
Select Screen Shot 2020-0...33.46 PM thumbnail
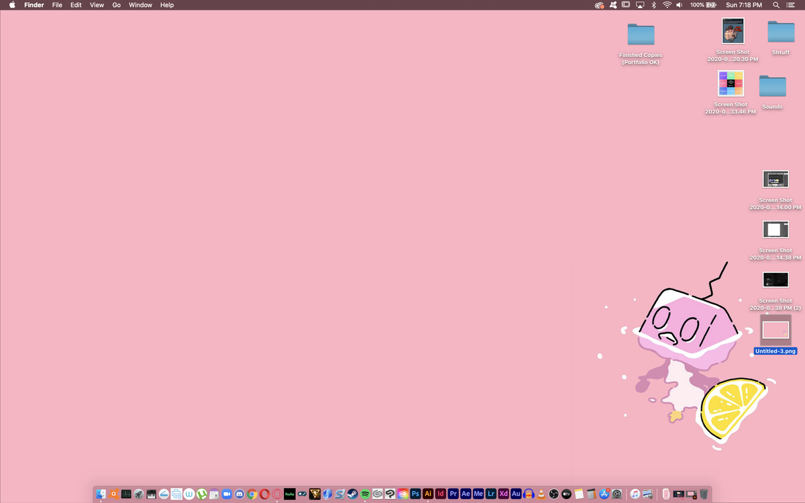point(731,84)
